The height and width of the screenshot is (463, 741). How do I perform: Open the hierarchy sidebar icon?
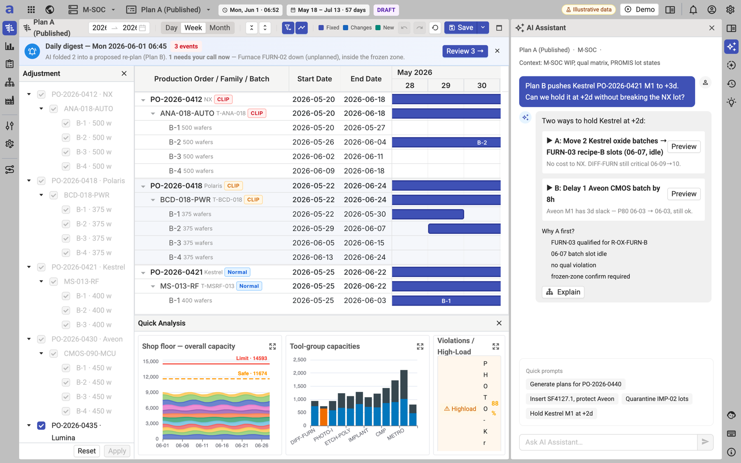(x=9, y=82)
